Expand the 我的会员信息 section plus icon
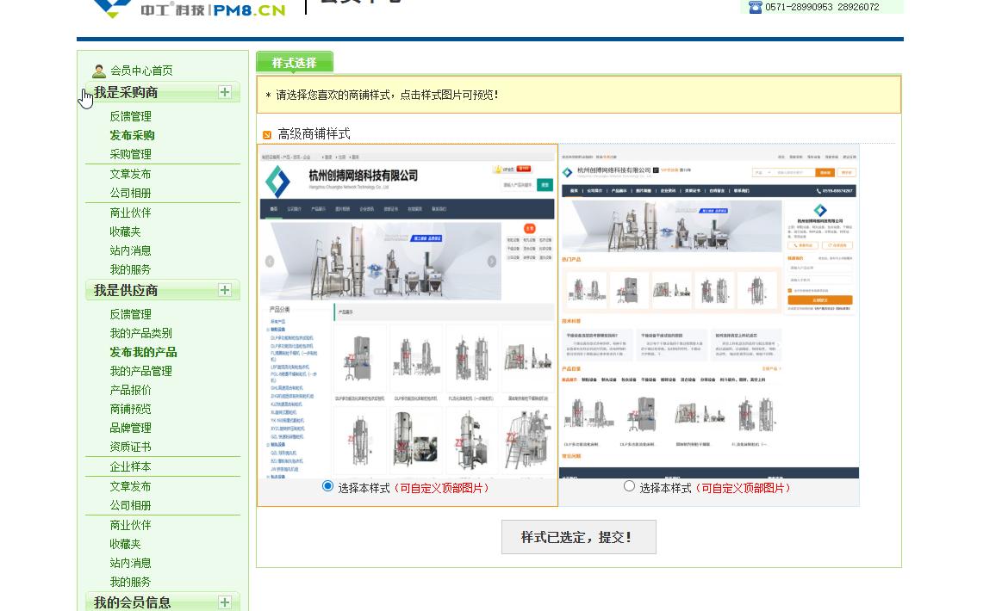1002x611 pixels. (x=225, y=602)
